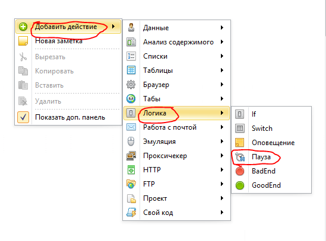Click the envelope icon for Работа с почтой
The image size is (326, 241).
point(131,127)
